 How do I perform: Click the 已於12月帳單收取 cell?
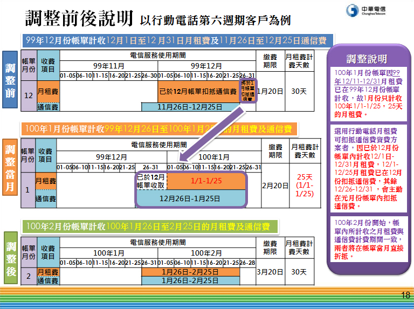click(151, 181)
